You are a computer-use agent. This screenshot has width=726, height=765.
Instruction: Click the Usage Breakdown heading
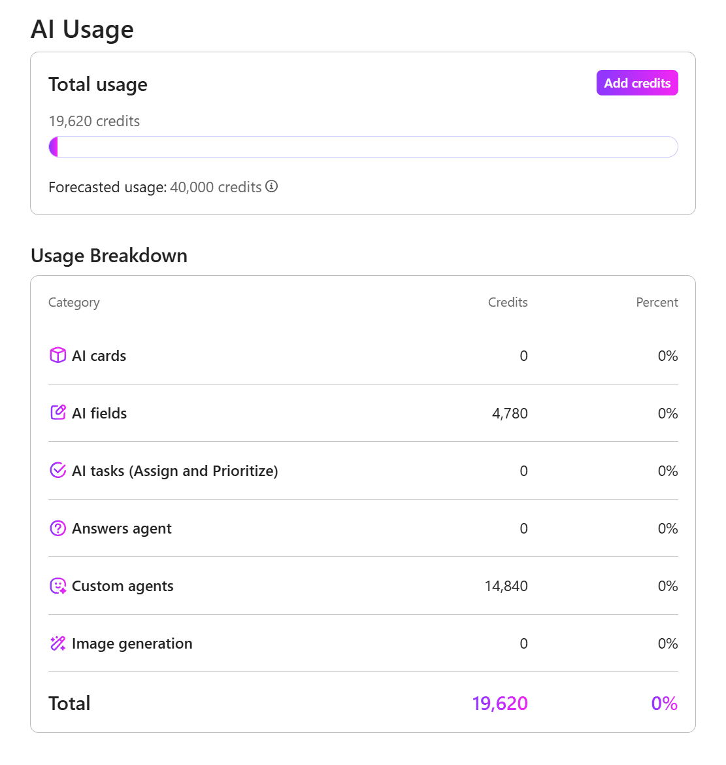(109, 256)
